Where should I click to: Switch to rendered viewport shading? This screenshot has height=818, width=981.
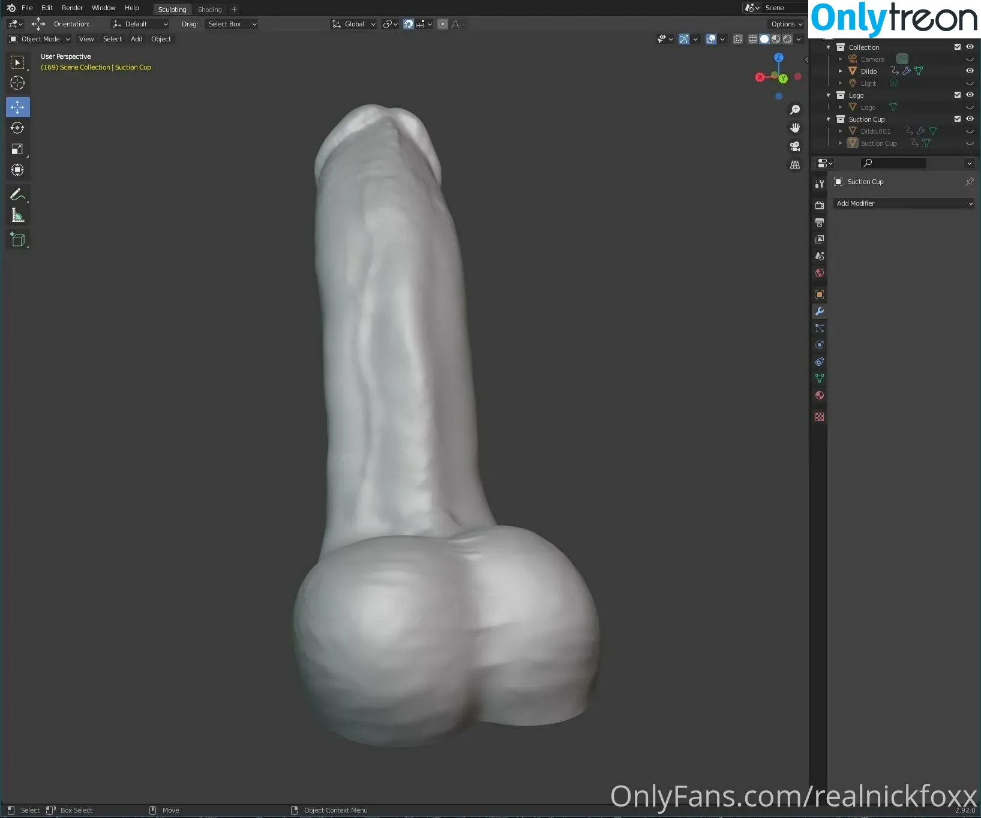[x=787, y=39]
